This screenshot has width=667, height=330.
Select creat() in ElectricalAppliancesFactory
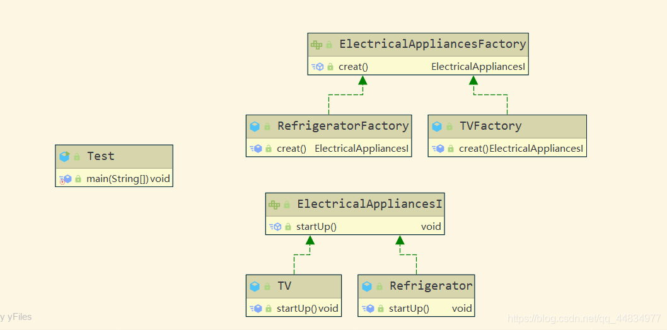pos(353,67)
